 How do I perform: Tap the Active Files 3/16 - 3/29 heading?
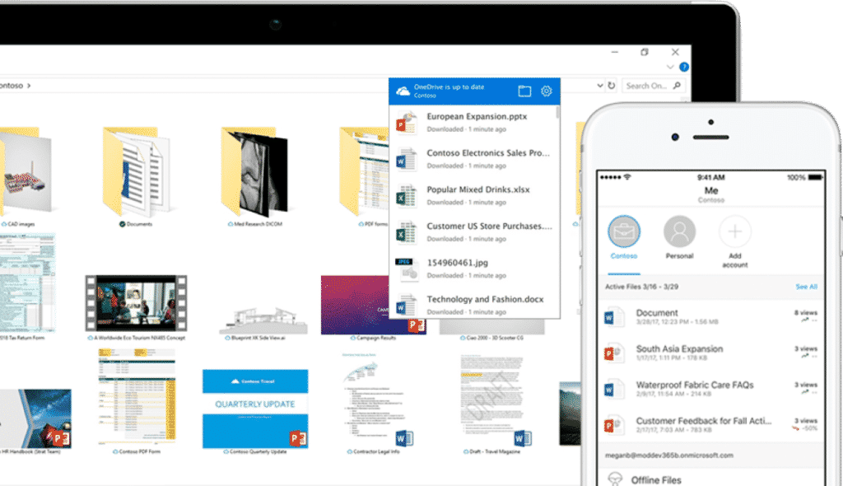point(641,287)
